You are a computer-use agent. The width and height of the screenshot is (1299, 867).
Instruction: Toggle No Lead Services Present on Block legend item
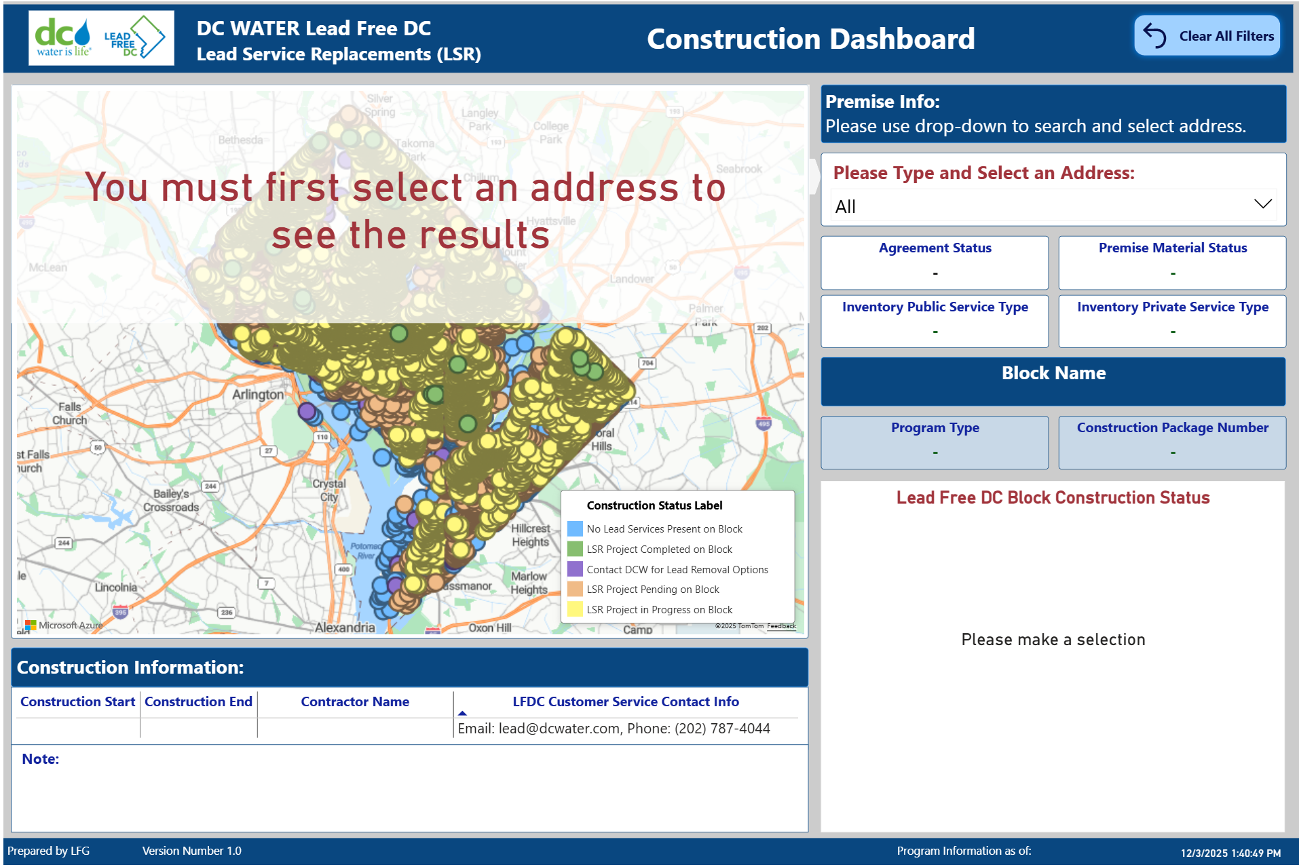664,529
